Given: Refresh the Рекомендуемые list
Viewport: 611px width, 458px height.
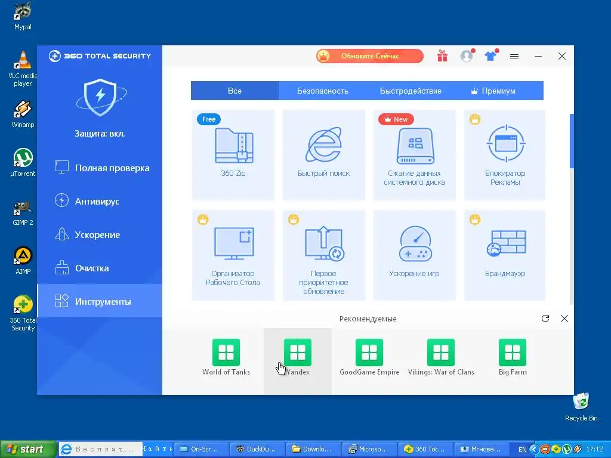Looking at the screenshot, I should point(545,318).
